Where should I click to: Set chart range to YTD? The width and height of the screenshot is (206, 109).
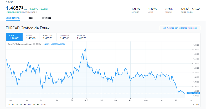coord(29,104)
